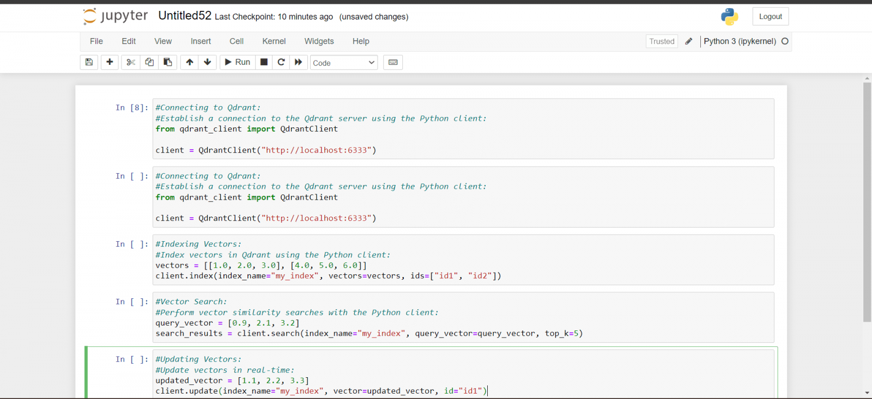Open the File menu
This screenshot has height=399, width=872.
pos(96,41)
